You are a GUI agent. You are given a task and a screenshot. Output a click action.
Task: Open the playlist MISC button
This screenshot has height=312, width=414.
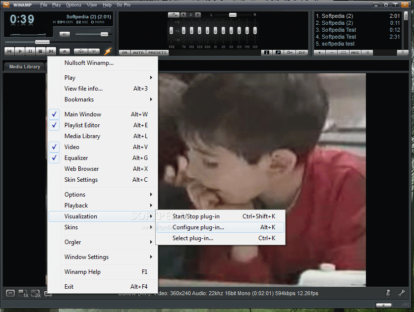355,53
